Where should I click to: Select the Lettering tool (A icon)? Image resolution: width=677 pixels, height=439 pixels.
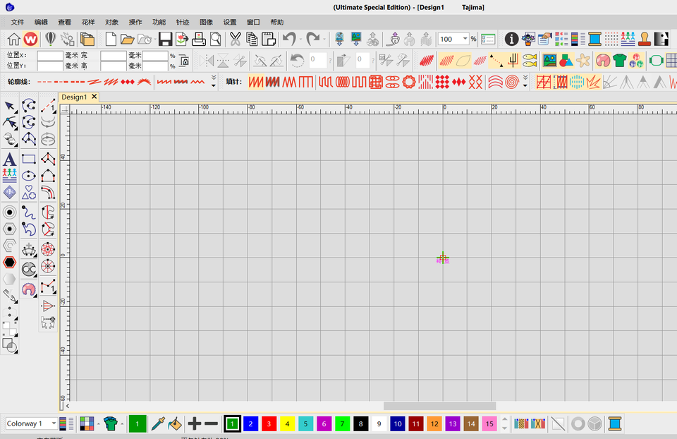click(10, 160)
